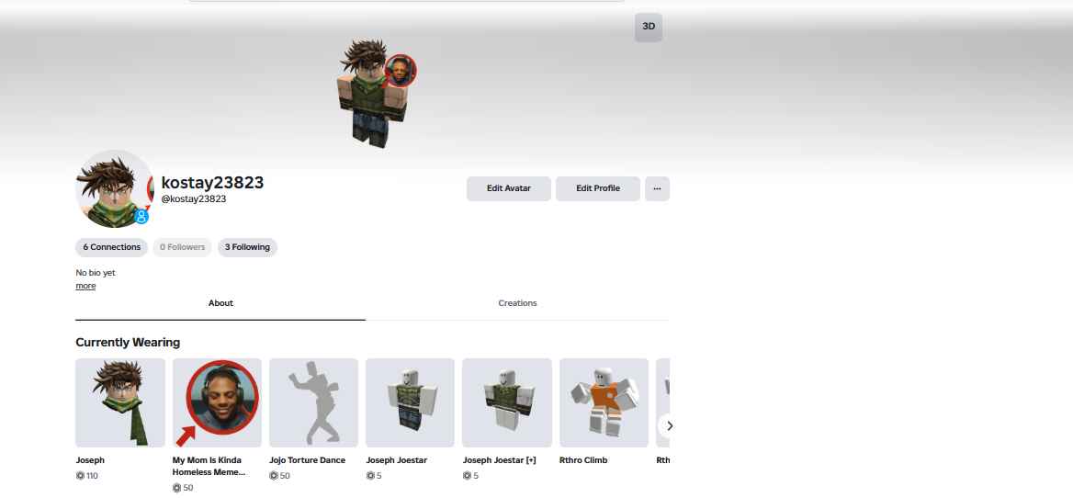Viewport: 1073px width, 498px height.
Task: Click the Edit Profile button
Action: tap(597, 188)
